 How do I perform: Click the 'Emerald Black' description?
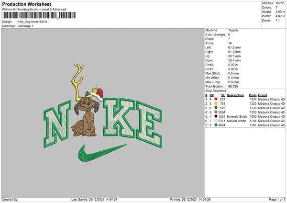(237, 116)
